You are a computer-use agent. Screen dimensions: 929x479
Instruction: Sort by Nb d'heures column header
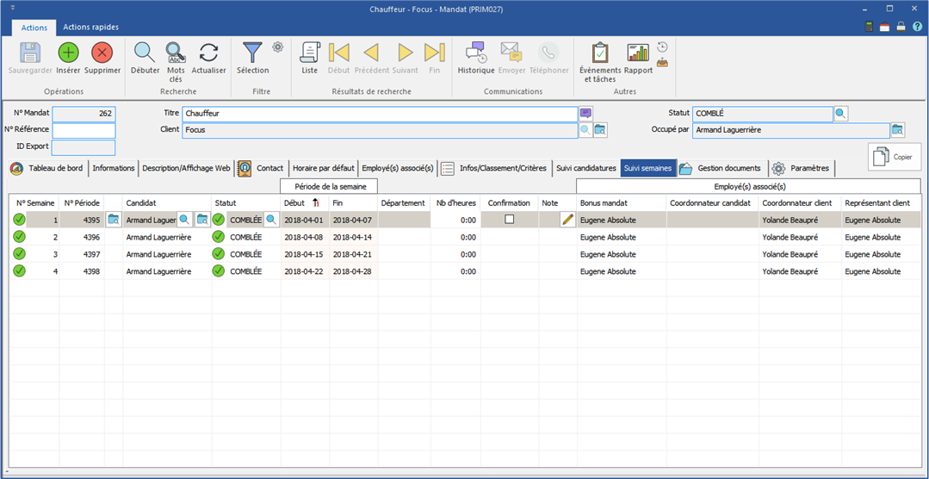pos(455,202)
